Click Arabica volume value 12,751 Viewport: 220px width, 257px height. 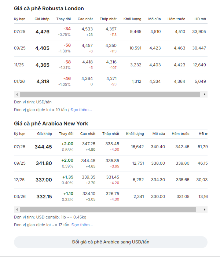click(x=138, y=163)
